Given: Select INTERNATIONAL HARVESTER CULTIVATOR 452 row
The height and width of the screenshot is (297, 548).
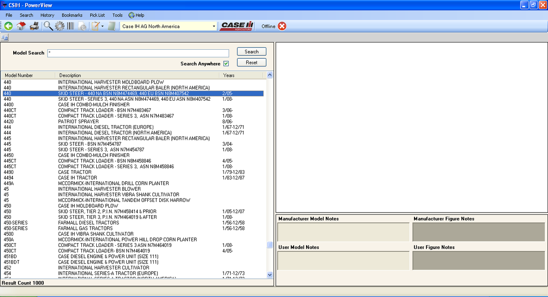Looking at the screenshot, I should (x=132, y=268).
